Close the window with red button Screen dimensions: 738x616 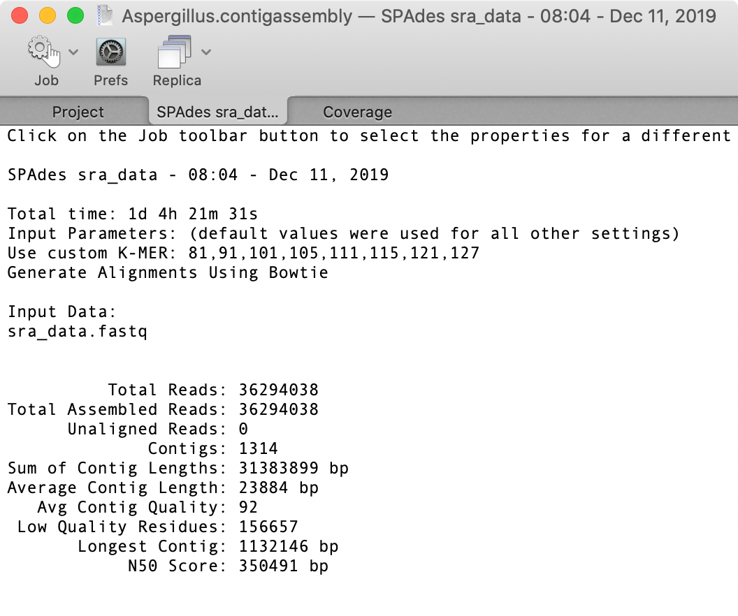20,15
